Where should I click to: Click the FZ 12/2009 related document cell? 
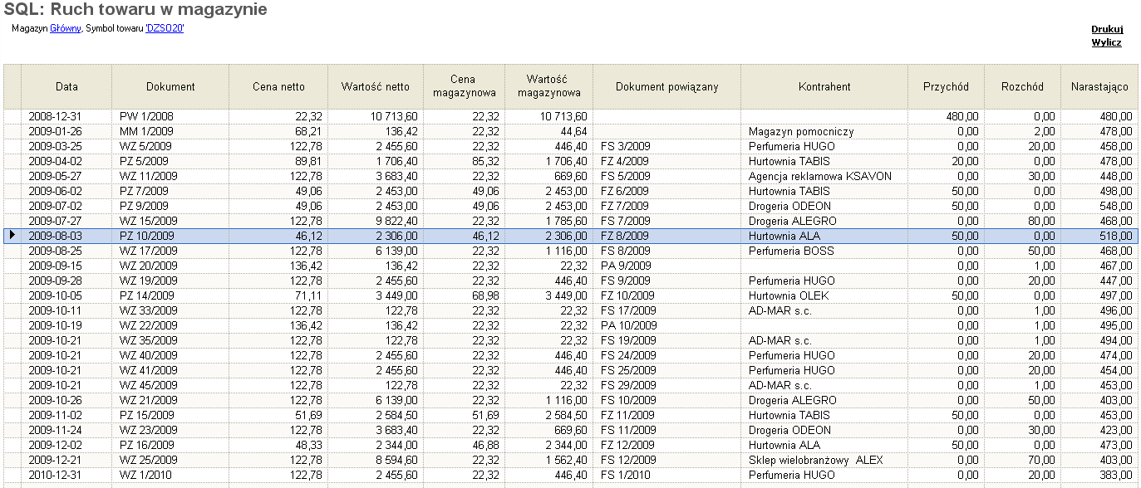666,445
